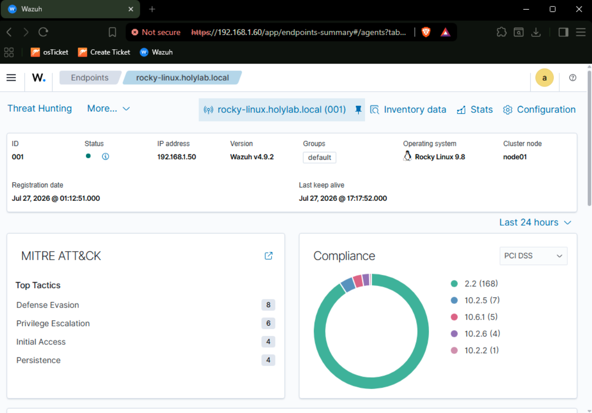Open the browser extensions puzzle icon

point(501,32)
